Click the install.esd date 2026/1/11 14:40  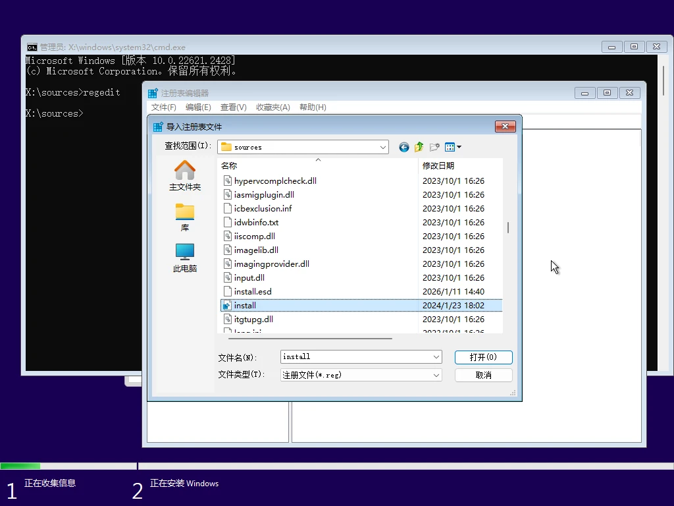(x=454, y=291)
